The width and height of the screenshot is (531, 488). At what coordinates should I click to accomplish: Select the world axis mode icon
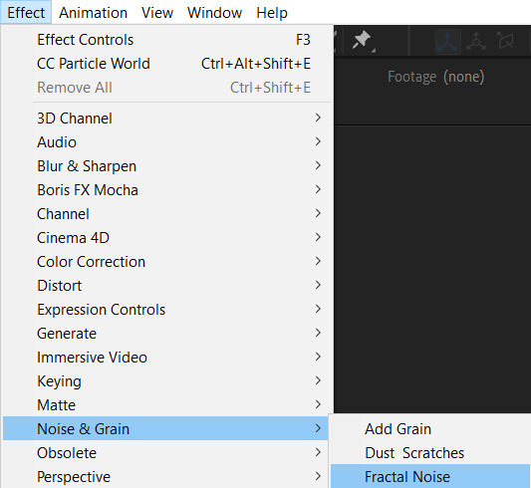click(x=476, y=41)
